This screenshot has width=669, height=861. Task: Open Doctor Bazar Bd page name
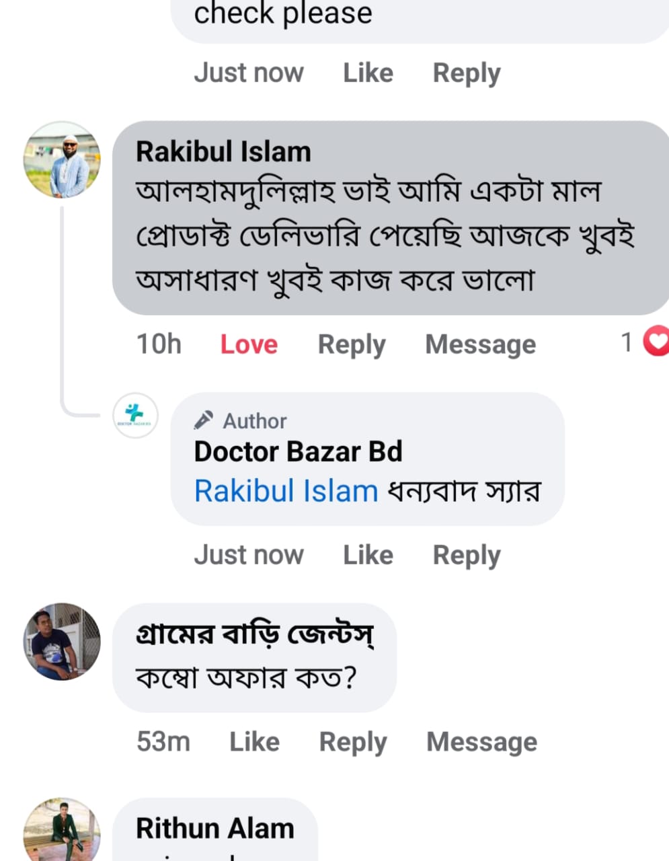[x=298, y=451]
